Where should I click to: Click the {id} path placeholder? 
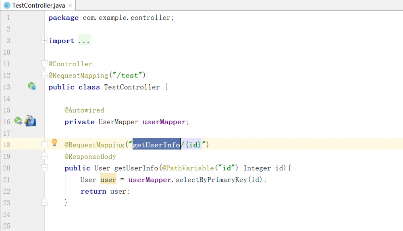[x=193, y=145]
